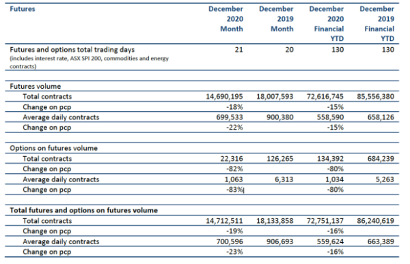Click the Options on futures volume heading
Viewport: 410px width, 264px height.
[x=53, y=148]
